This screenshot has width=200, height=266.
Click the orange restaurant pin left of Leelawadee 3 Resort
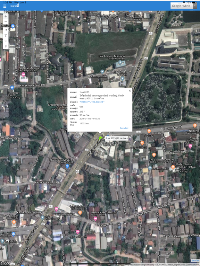point(80,213)
